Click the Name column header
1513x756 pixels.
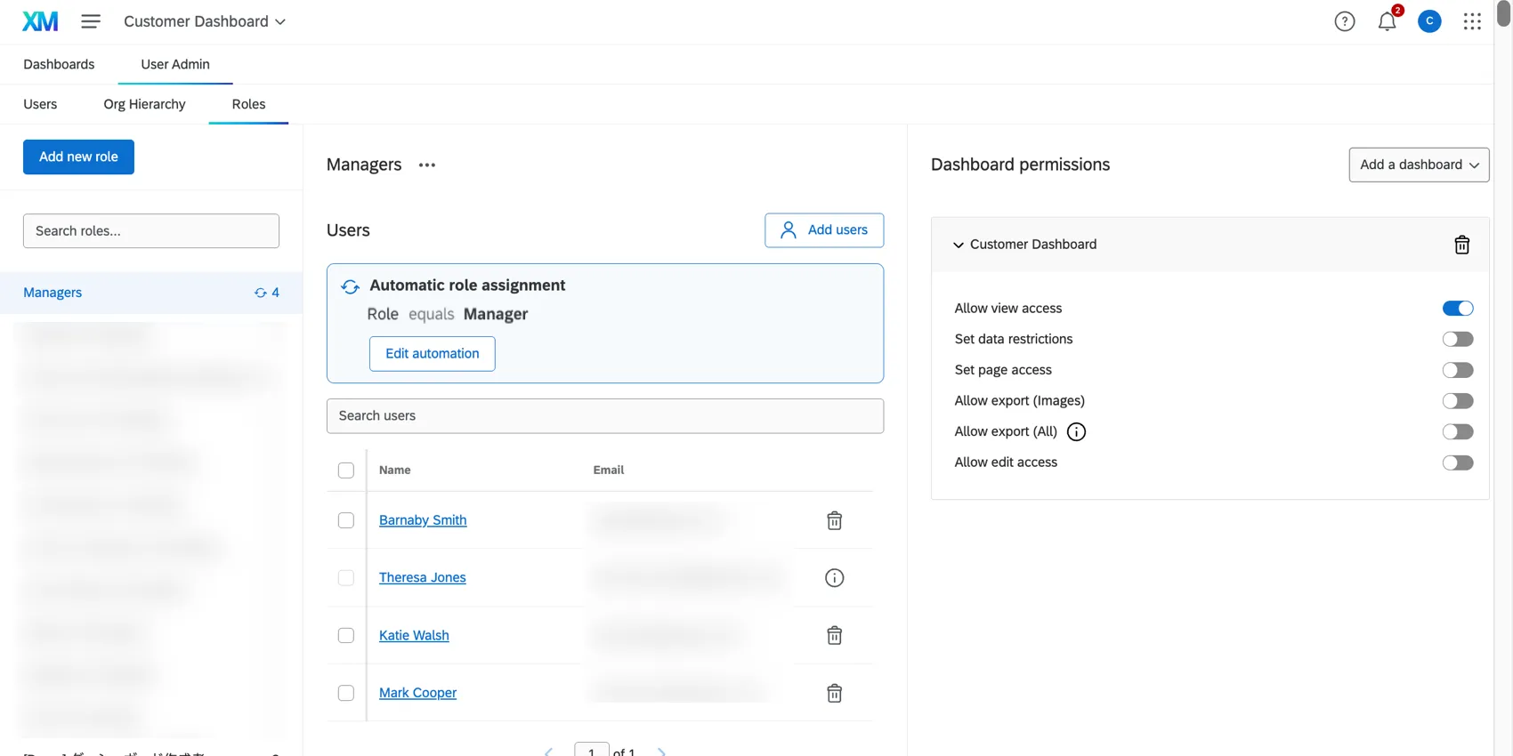point(395,470)
